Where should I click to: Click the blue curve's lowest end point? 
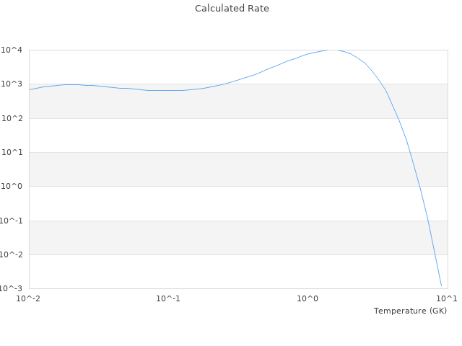pyautogui.click(x=441, y=286)
